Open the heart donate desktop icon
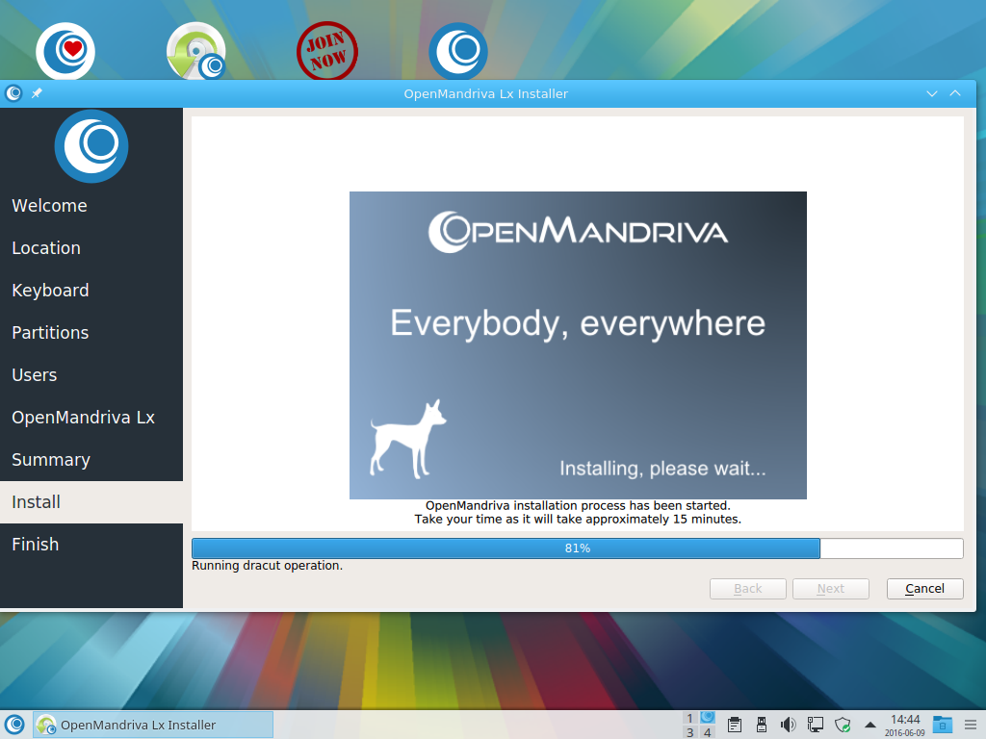 [65, 51]
